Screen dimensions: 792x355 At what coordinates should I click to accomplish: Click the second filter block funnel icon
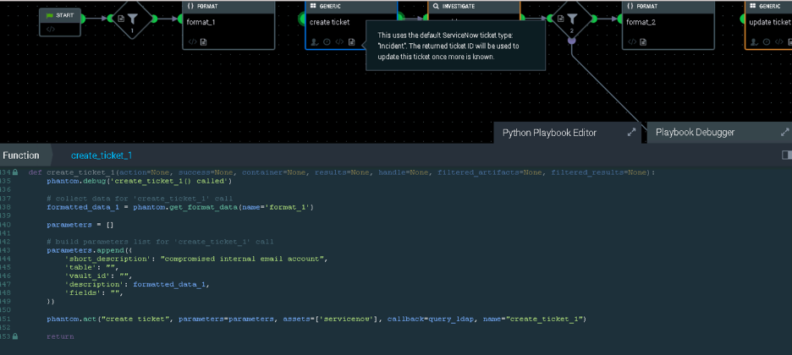tap(572, 18)
